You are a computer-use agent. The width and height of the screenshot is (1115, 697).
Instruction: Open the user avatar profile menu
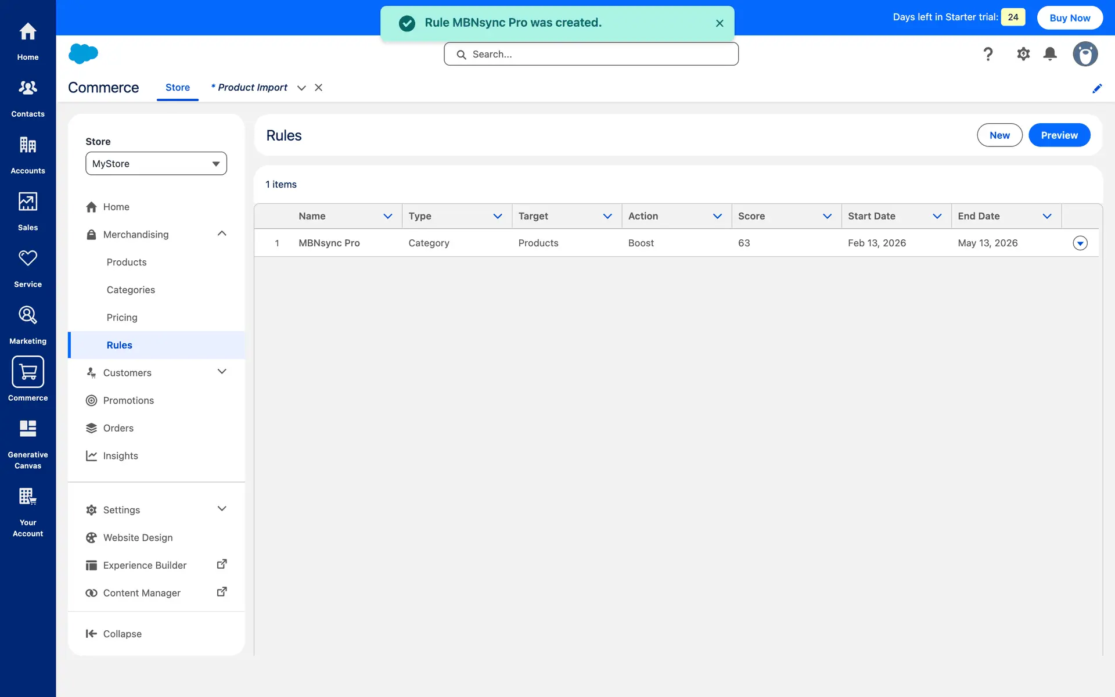(1085, 54)
